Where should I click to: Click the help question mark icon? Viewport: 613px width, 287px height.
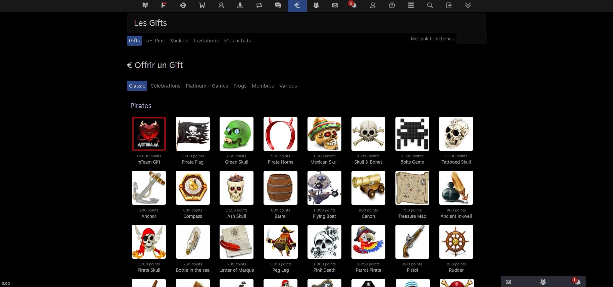[x=392, y=6]
